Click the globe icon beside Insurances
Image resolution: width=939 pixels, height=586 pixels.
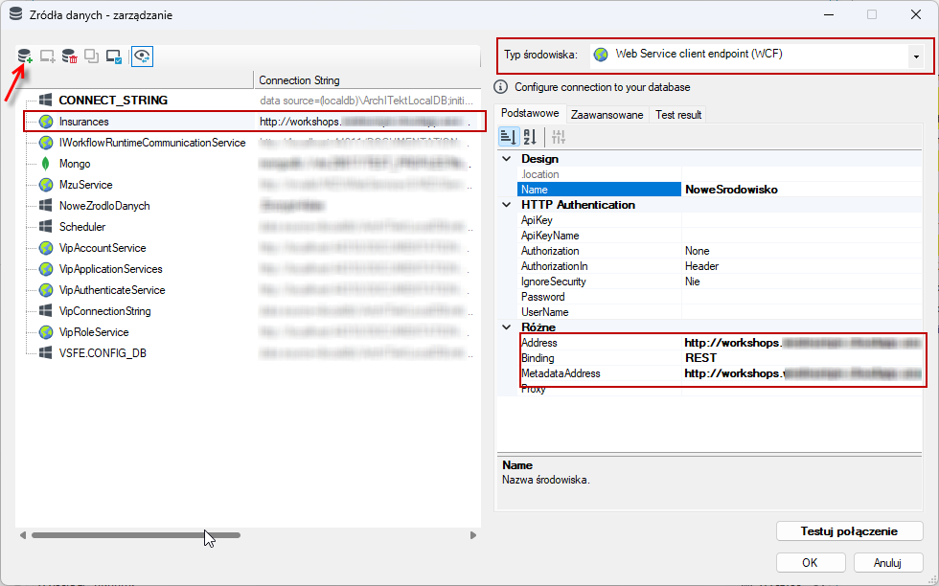[46, 122]
